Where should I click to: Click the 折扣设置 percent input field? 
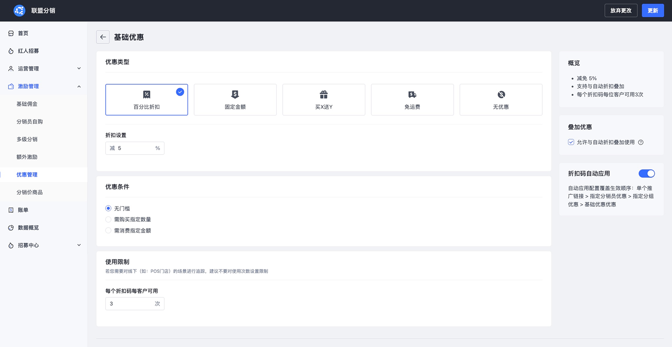[x=135, y=148]
